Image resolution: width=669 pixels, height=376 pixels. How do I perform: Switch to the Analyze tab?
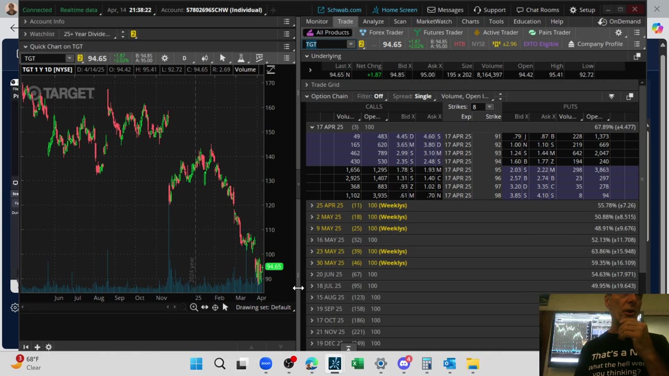373,21
